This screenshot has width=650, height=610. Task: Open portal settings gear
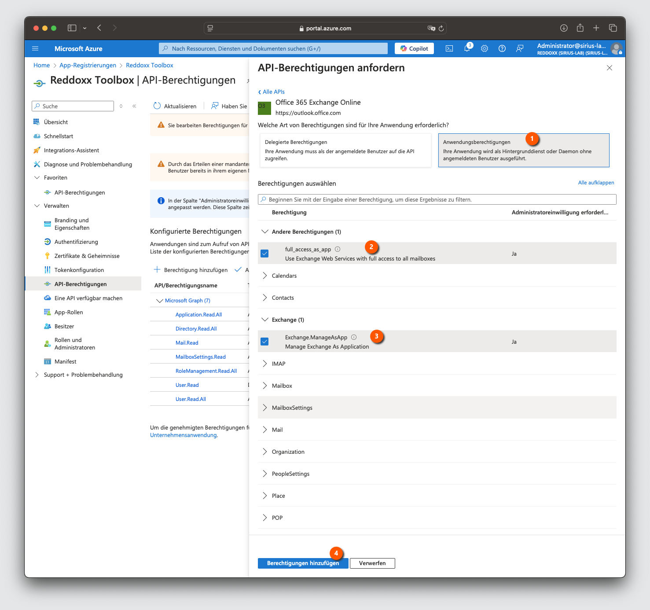click(485, 48)
